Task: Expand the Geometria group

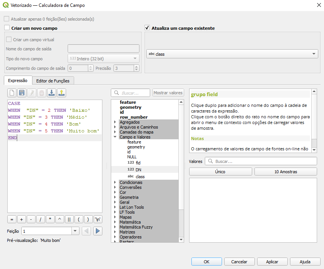Action: 115,197
